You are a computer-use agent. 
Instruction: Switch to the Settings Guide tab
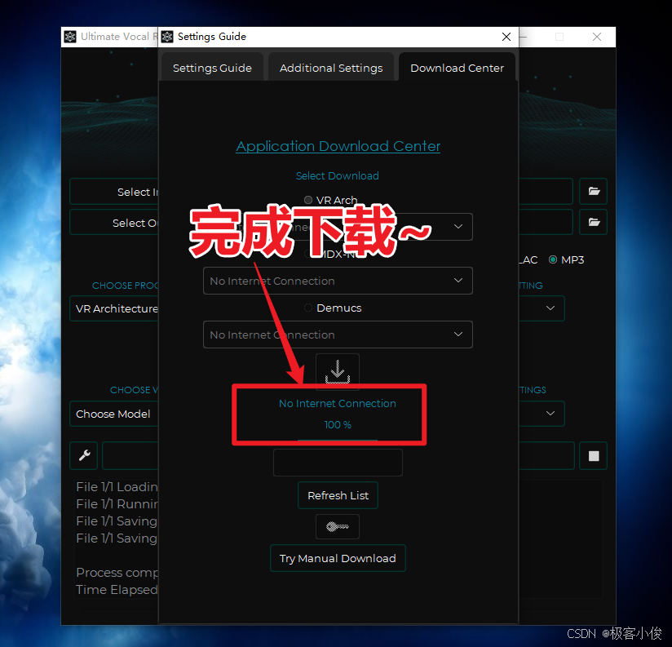(x=212, y=68)
